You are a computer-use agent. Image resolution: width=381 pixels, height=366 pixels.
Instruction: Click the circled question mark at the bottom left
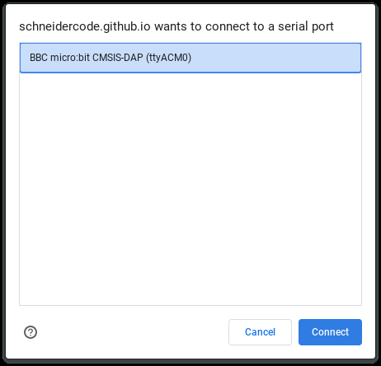coord(31,332)
